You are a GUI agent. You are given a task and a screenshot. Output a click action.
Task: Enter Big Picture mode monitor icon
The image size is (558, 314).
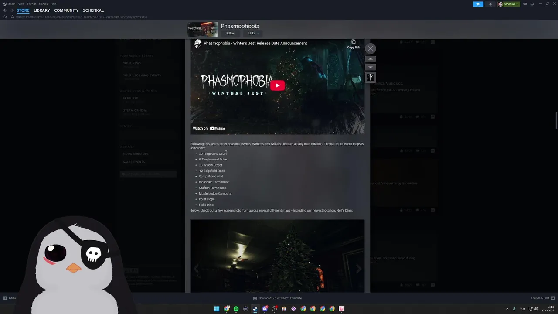click(x=532, y=4)
